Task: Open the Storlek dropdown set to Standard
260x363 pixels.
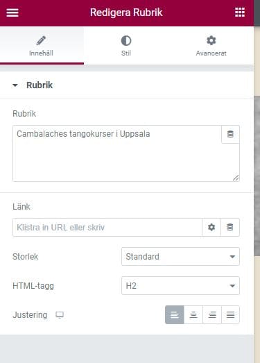Action: [180, 257]
